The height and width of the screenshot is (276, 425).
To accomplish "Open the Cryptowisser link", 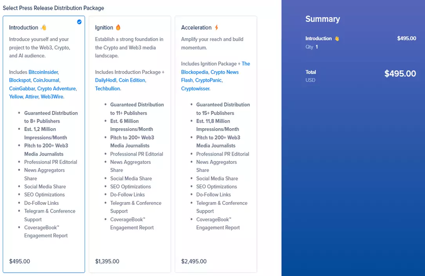I will tap(196, 88).
